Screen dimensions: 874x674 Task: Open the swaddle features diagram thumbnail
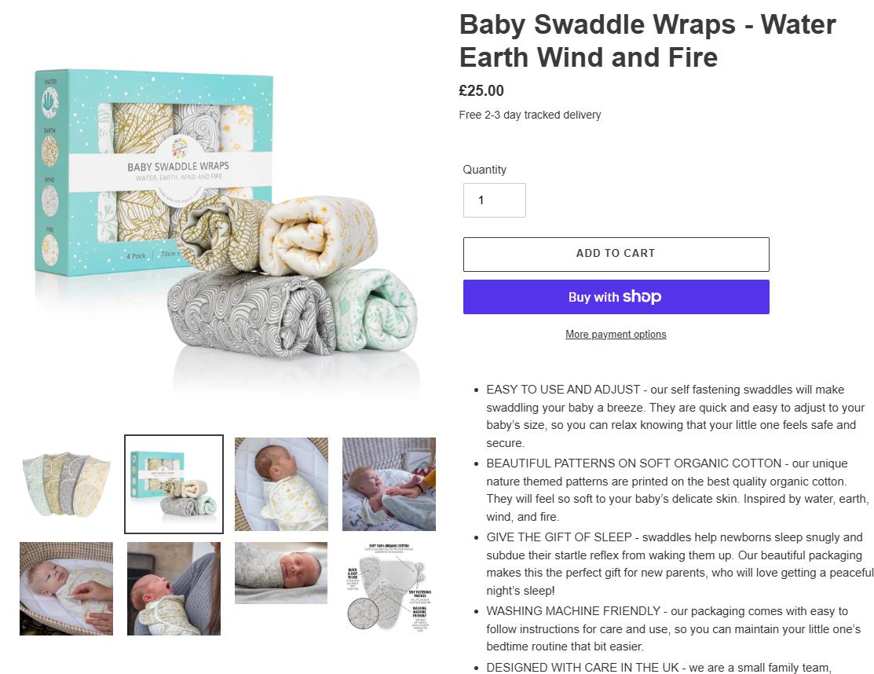click(389, 588)
